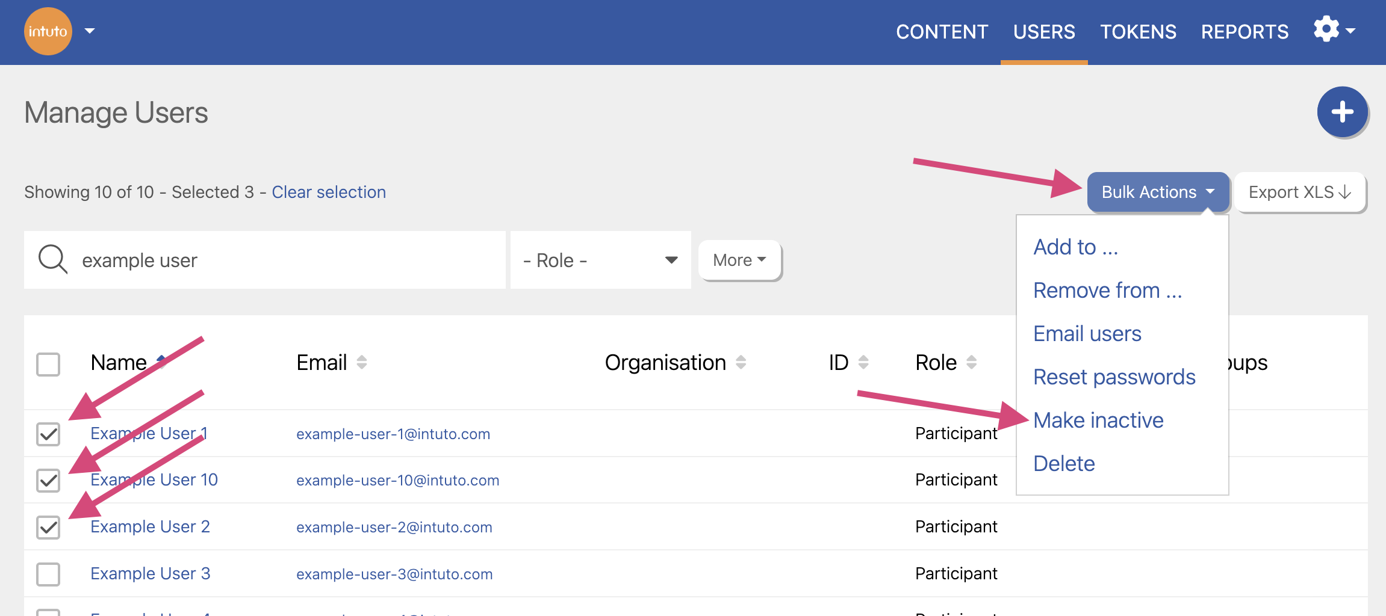Click the example user search field
The height and width of the screenshot is (616, 1386).
pos(283,260)
